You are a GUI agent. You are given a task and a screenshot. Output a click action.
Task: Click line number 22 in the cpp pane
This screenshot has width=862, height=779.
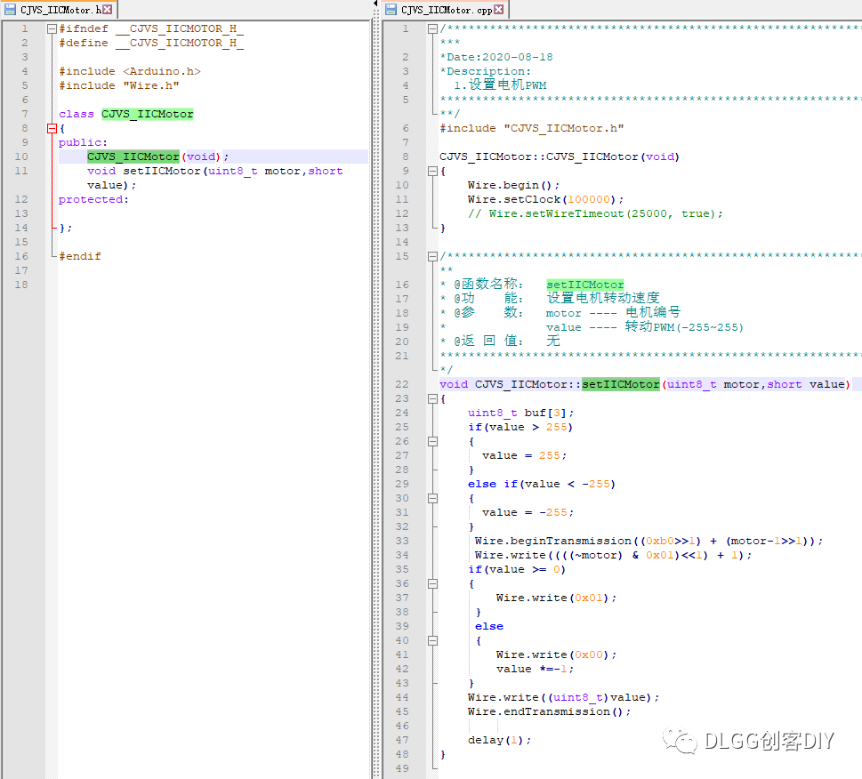(402, 384)
